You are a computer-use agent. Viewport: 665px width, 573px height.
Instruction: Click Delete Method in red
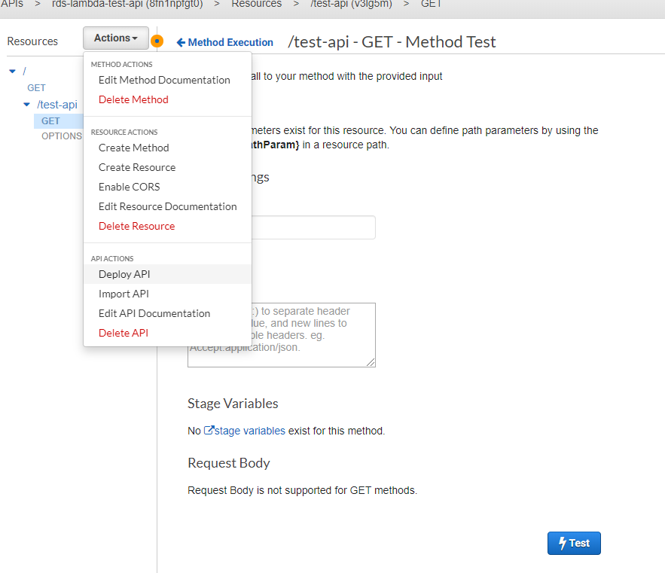point(133,99)
